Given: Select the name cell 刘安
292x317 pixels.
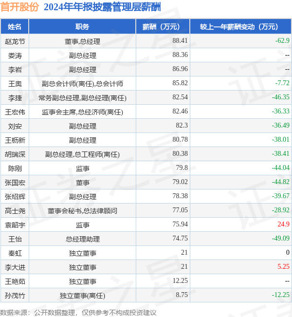Looking at the screenshot, I should (x=15, y=126).
